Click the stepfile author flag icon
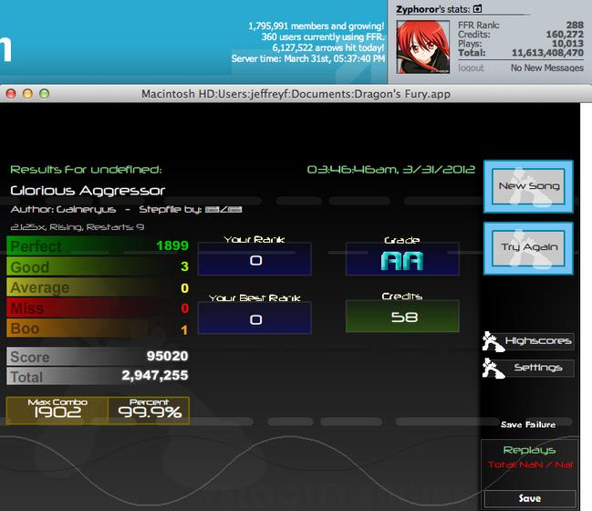592x511 pixels. (x=223, y=210)
